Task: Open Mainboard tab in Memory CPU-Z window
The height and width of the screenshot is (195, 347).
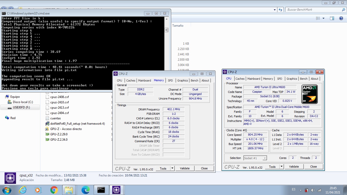Action: (x=145, y=80)
